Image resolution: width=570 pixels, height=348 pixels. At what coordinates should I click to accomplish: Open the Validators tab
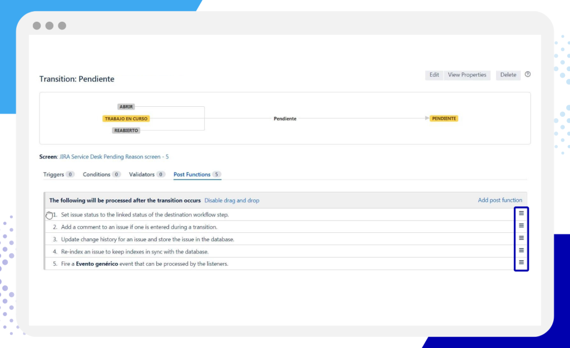pos(142,175)
